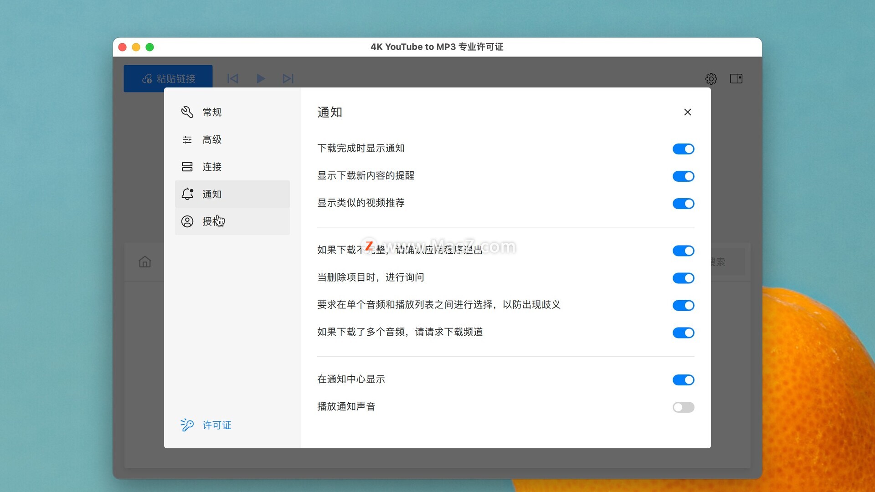The height and width of the screenshot is (492, 875).
Task: Click the 通知 heading text
Action: click(329, 112)
